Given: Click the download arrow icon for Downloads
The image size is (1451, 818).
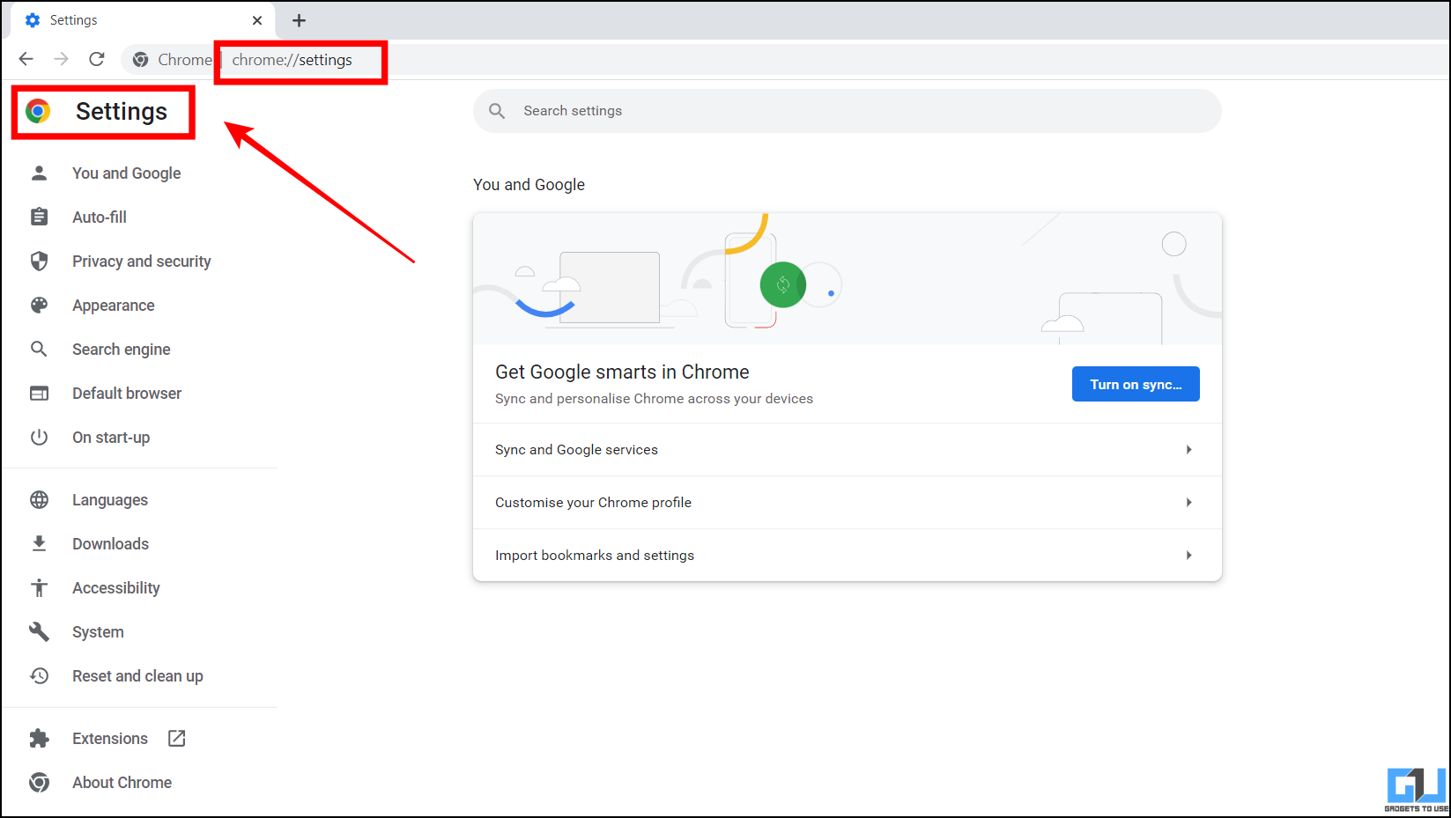Looking at the screenshot, I should tap(39, 544).
